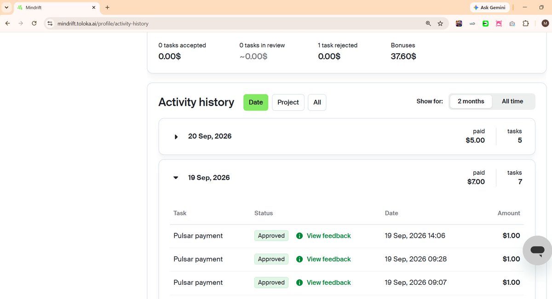This screenshot has width=552, height=299.
Task: Open the Extensions puzzle-piece menu
Action: [x=526, y=23]
